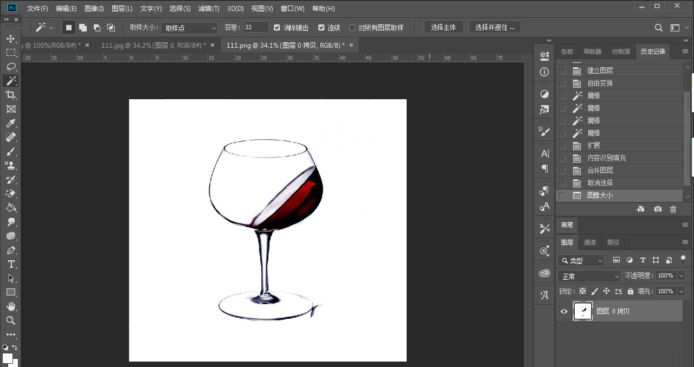Hide the 图层 0 拷贝 layer
694x367 pixels.
pos(564,311)
